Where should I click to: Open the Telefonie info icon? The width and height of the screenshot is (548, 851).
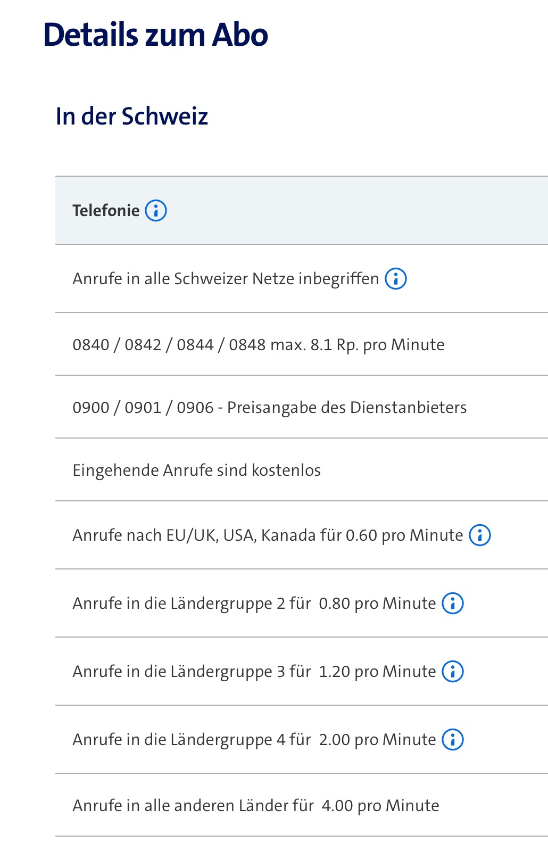click(x=156, y=211)
